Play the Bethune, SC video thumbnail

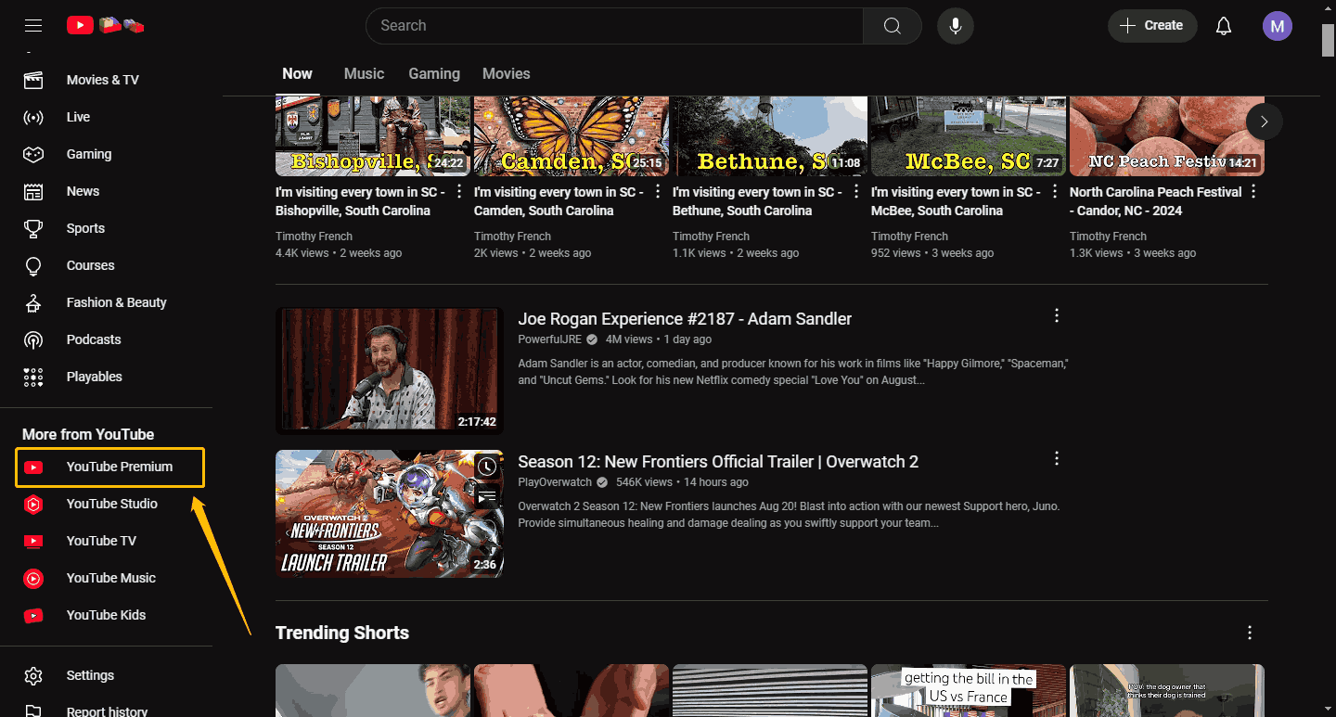click(770, 135)
